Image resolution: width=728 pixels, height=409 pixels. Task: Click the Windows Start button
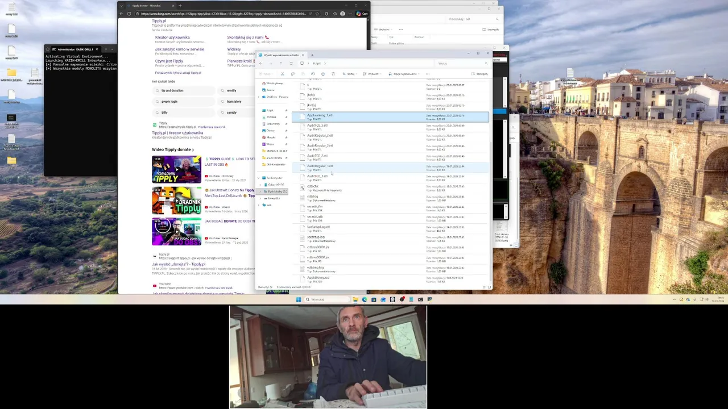point(299,299)
